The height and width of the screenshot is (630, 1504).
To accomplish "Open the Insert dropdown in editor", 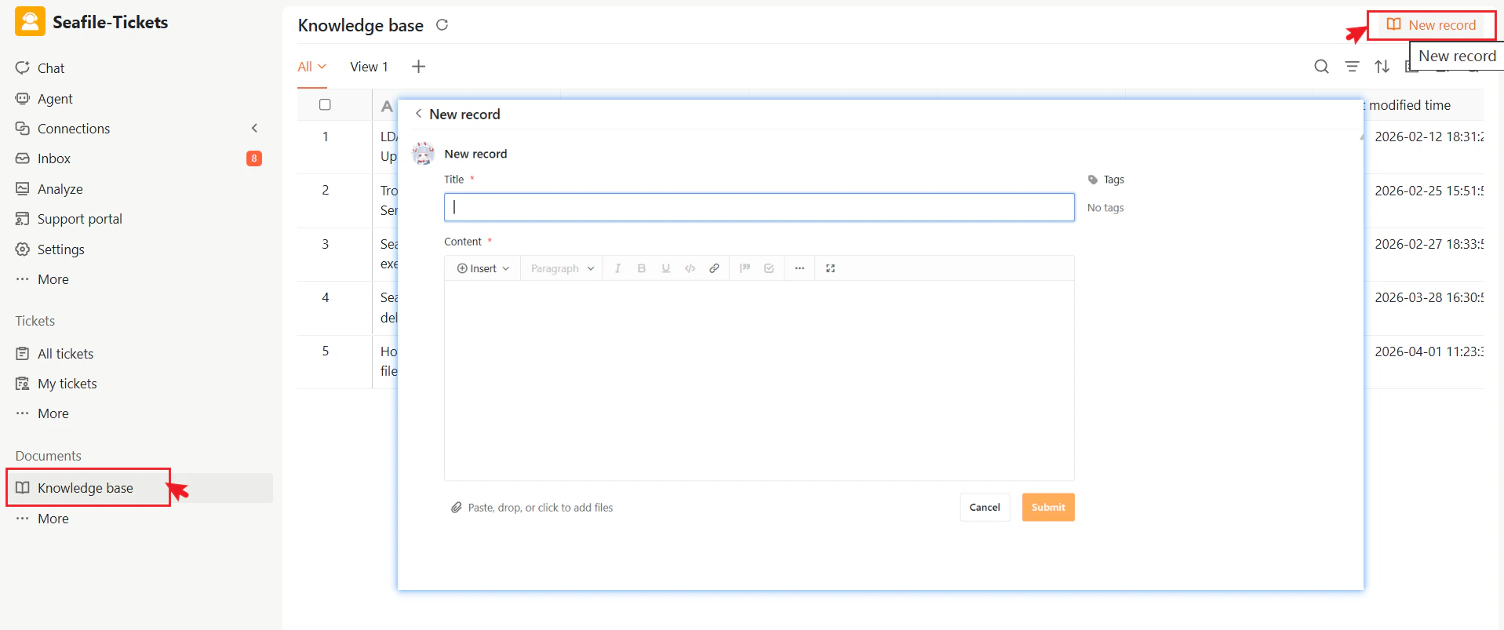I will [x=483, y=268].
